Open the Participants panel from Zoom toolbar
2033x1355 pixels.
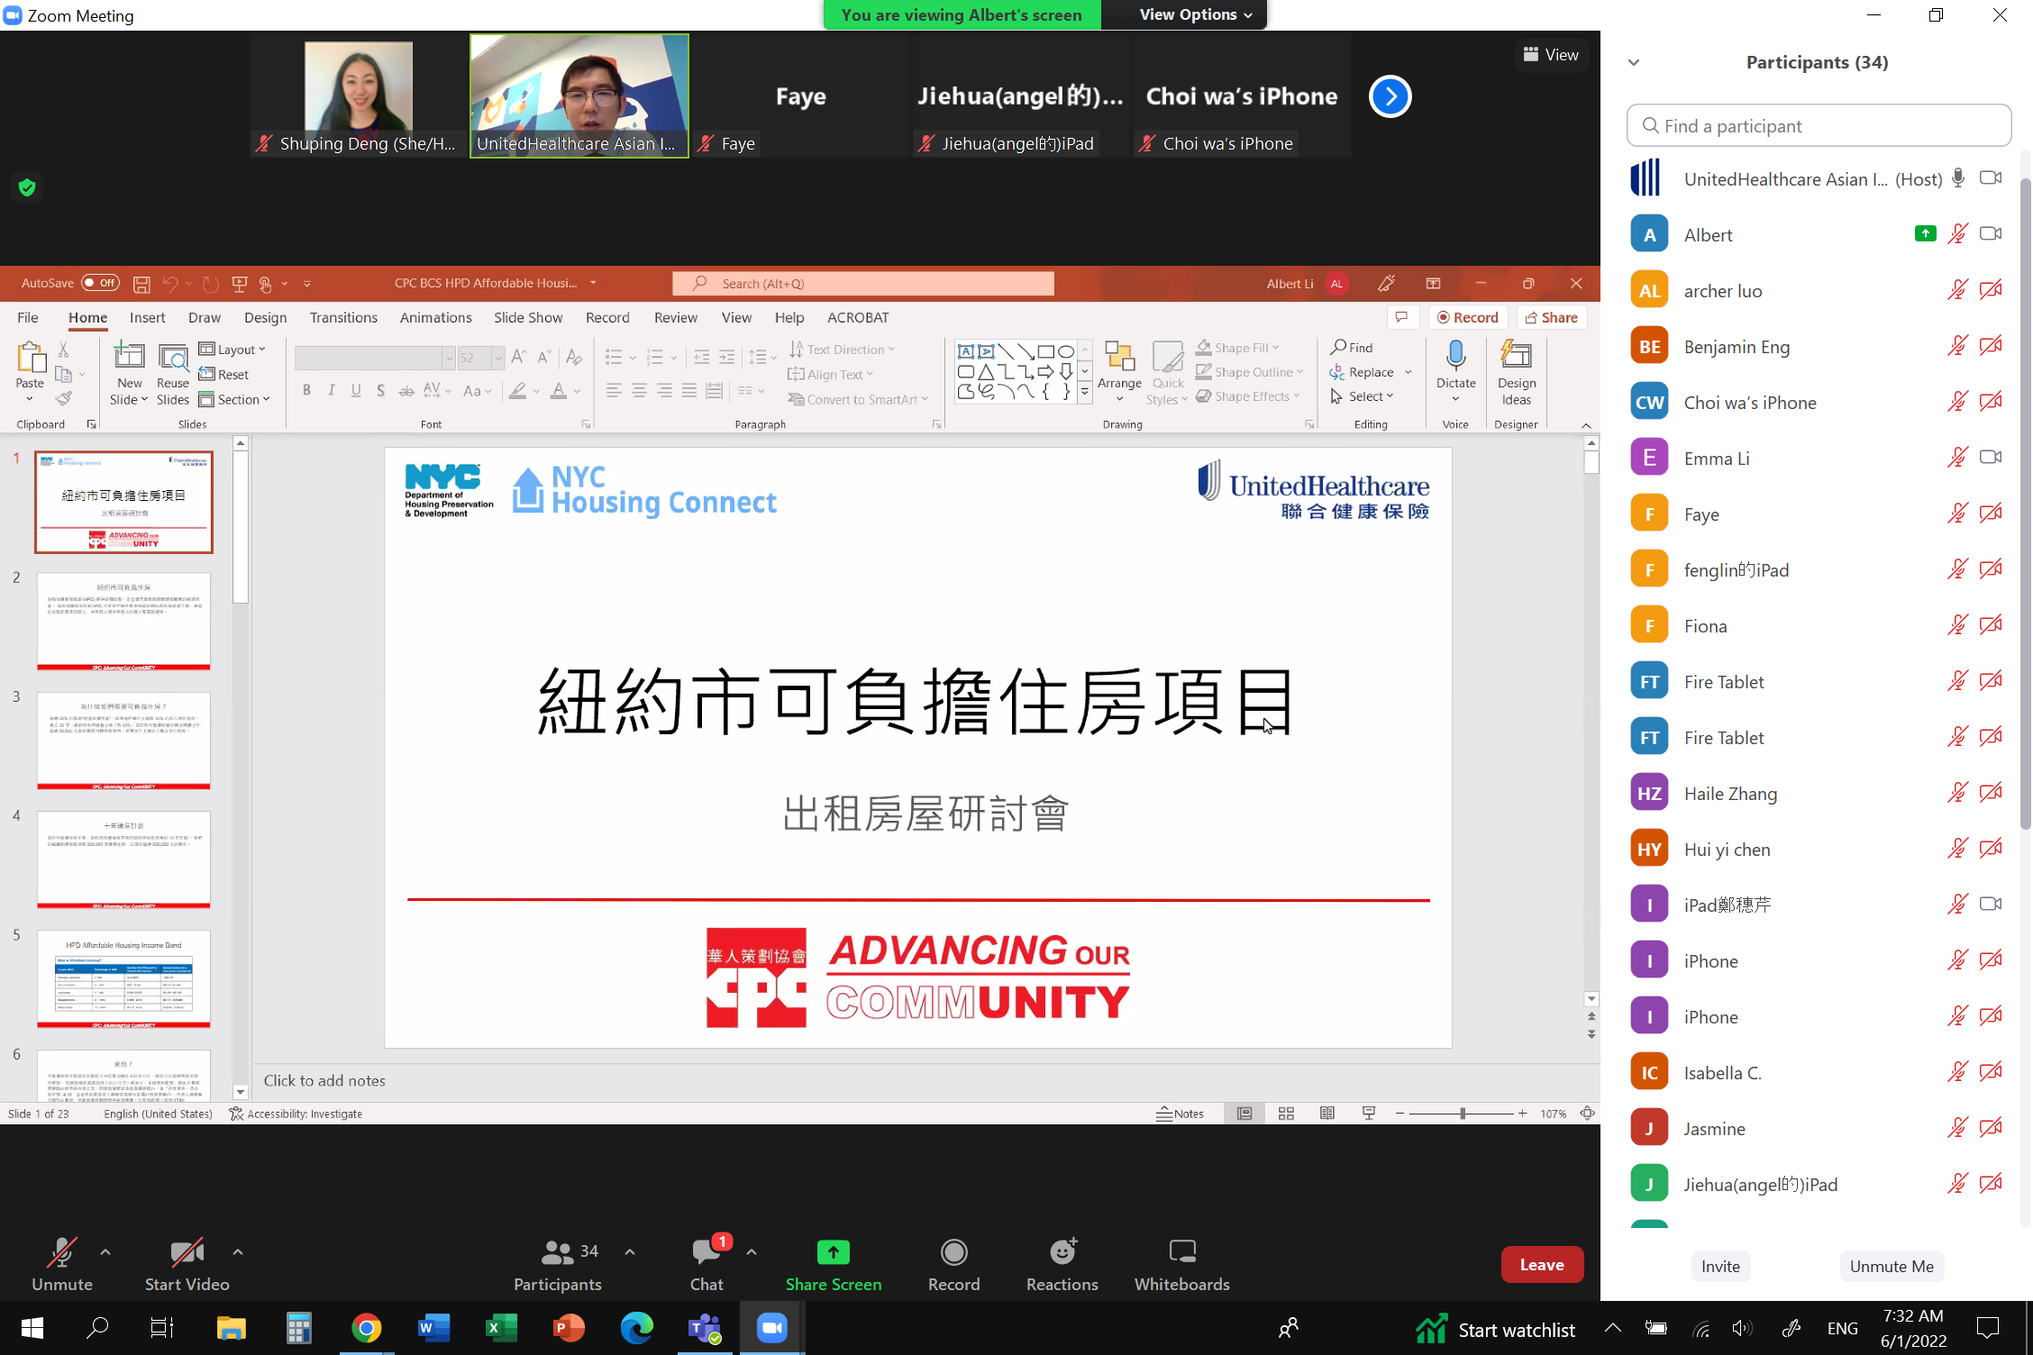[557, 1263]
